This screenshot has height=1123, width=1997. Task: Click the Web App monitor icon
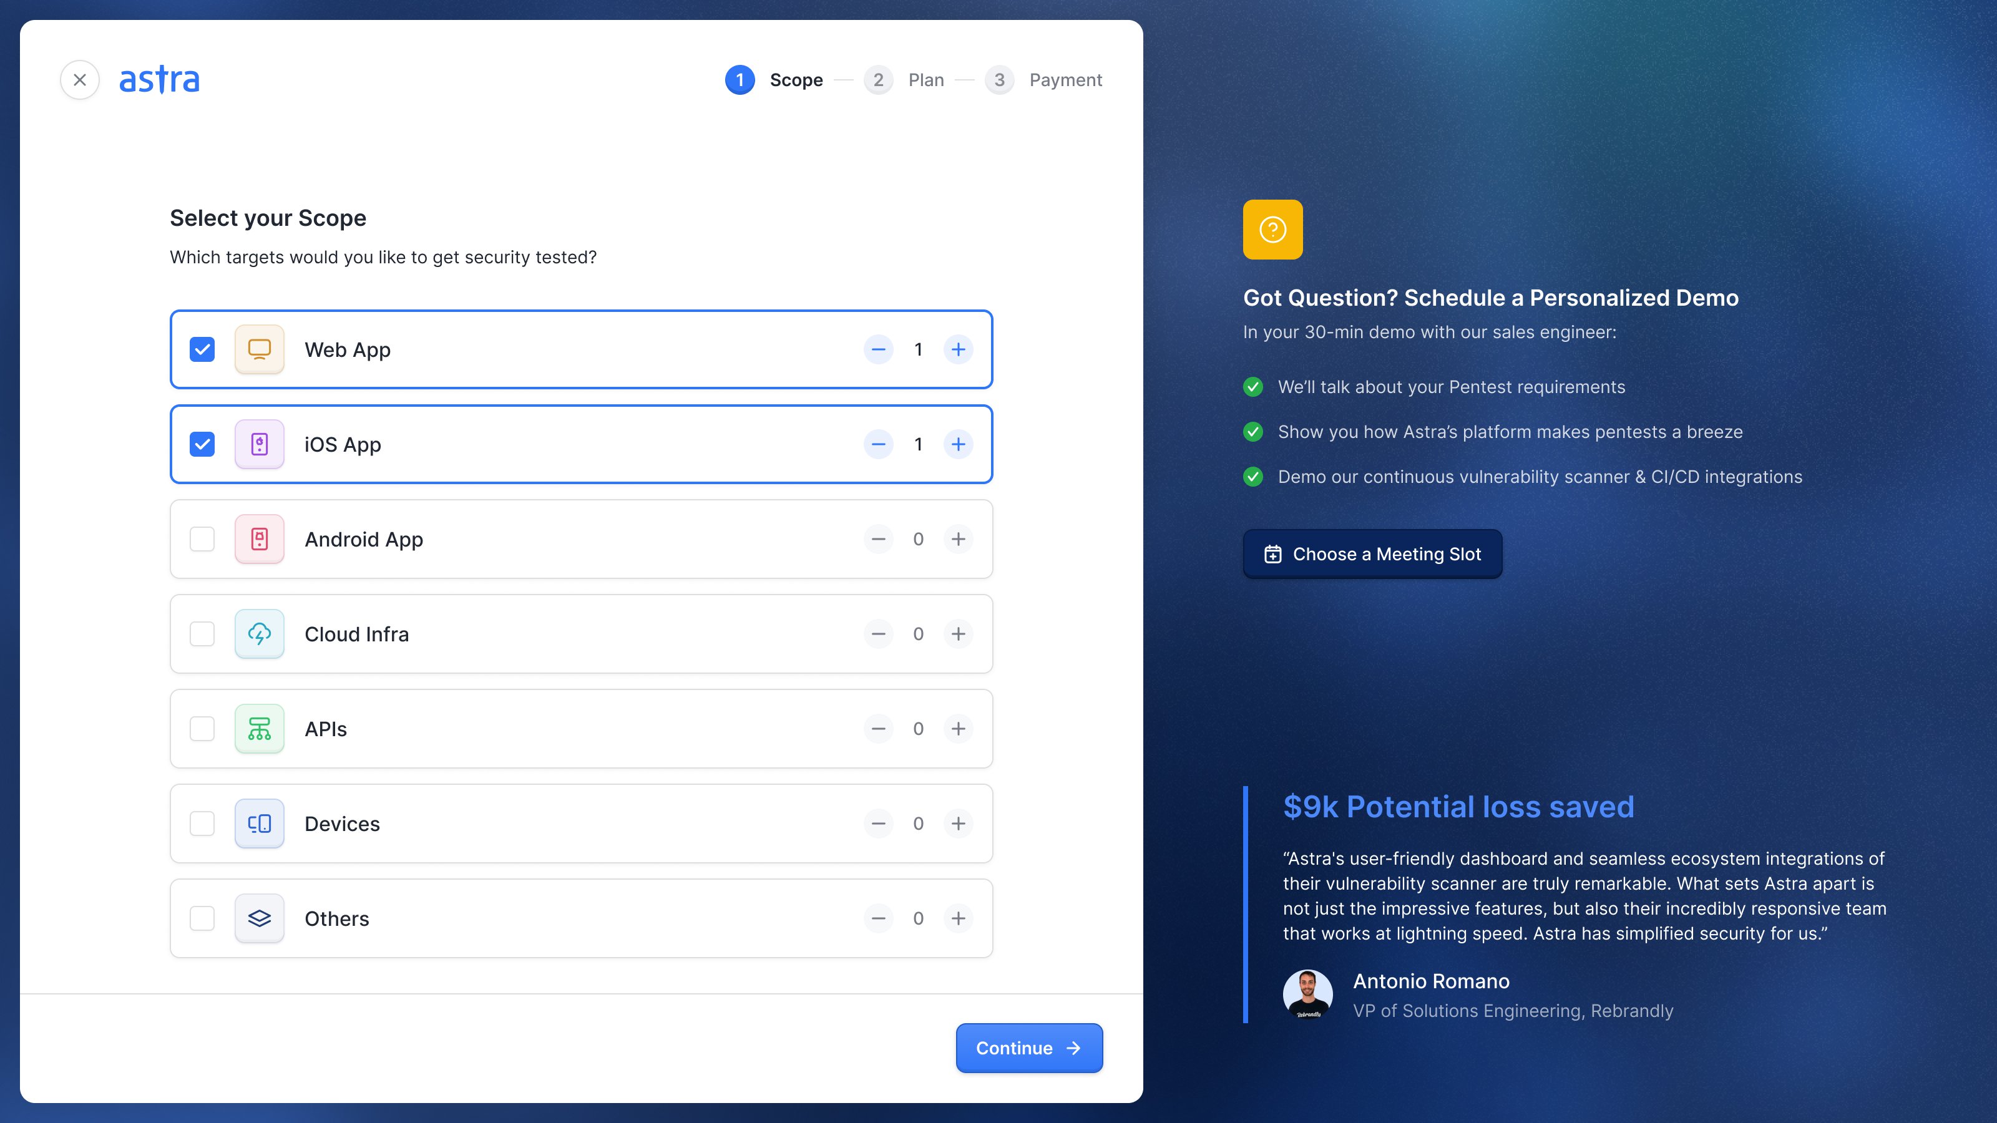point(260,349)
